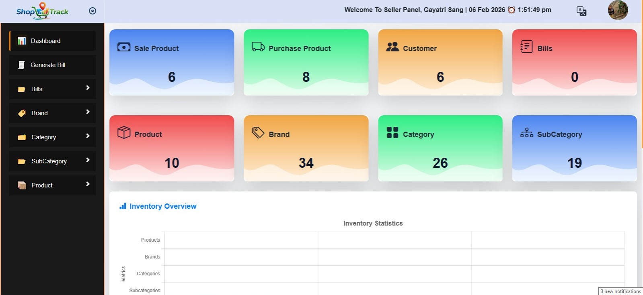Viewport: 643px width, 295px height.
Task: Click the Metrics vertical axis title
Action: [x=123, y=274]
